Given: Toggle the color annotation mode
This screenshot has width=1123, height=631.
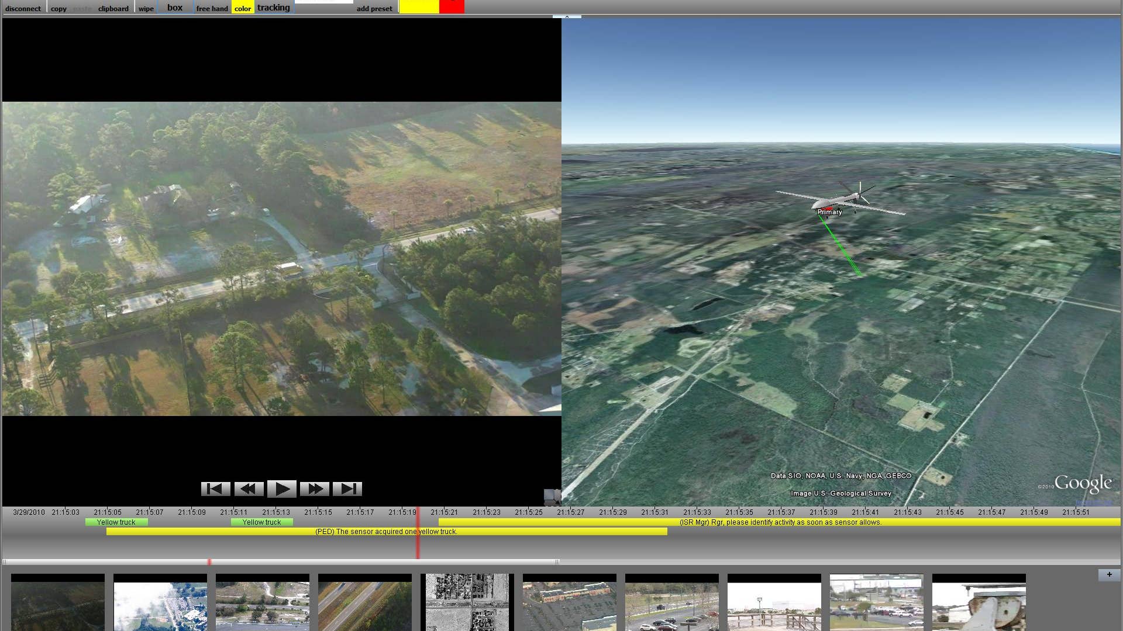Looking at the screenshot, I should [x=243, y=8].
